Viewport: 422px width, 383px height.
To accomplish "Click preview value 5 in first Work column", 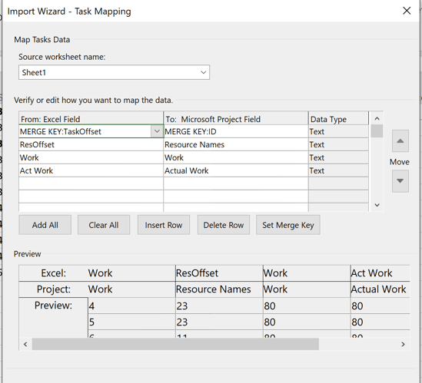I will (x=132, y=322).
